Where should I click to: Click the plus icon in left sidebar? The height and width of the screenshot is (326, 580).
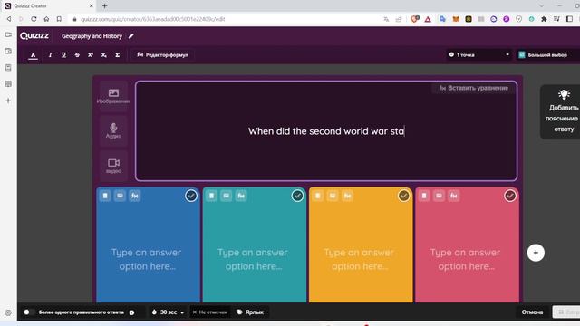coord(8,101)
